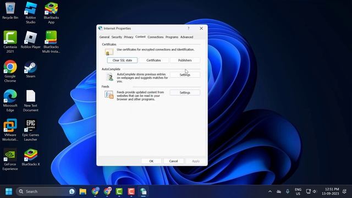Image resolution: width=352 pixels, height=198 pixels.
Task: Click the first Chrome icon on taskbar
Action: click(x=95, y=191)
